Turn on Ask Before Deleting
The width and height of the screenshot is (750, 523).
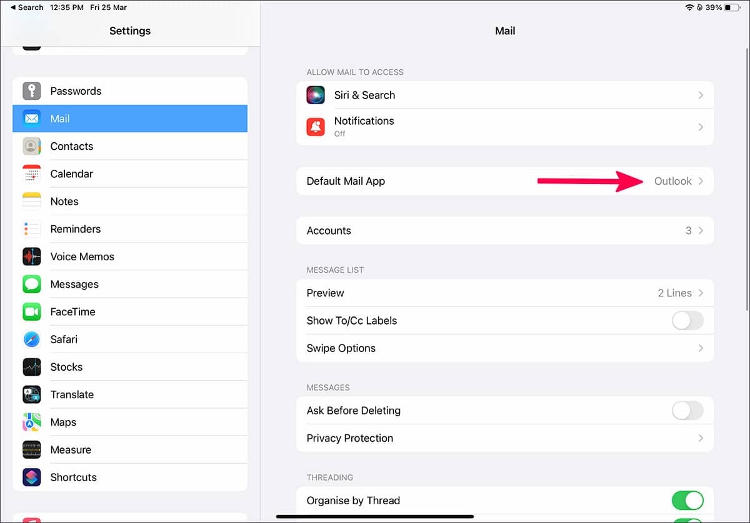tap(687, 410)
